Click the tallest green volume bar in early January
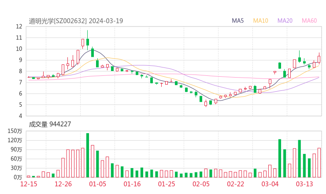This screenshot has width=326, height=194. pos(88,155)
